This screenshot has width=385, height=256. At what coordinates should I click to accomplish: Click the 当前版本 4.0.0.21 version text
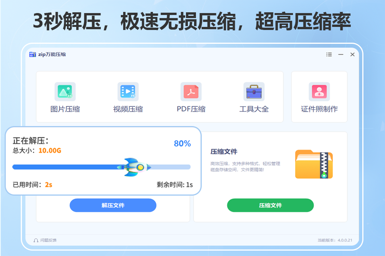pos(334,240)
